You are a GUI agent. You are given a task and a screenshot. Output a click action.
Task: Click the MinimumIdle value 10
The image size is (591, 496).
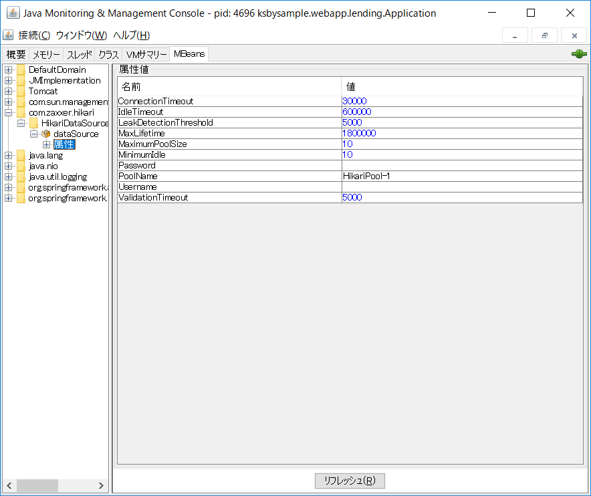tap(348, 154)
